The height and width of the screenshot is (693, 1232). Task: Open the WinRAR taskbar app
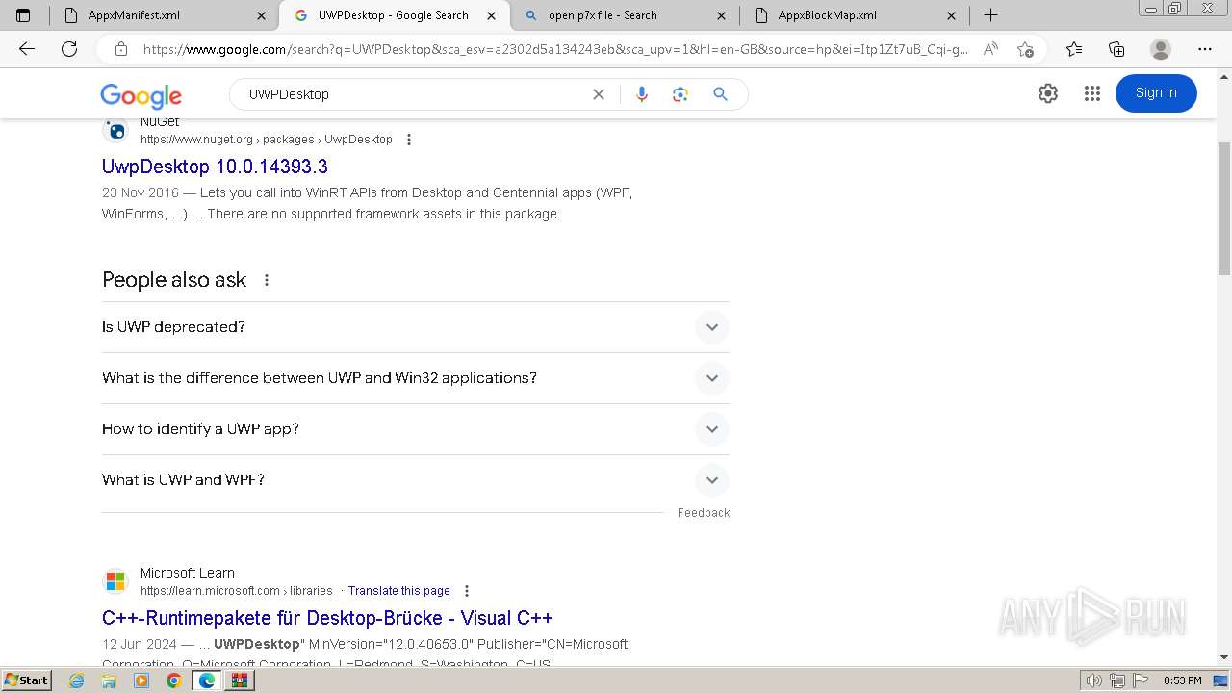tap(240, 680)
